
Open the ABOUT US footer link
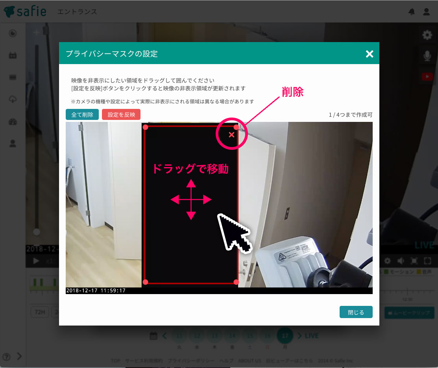coord(249,361)
